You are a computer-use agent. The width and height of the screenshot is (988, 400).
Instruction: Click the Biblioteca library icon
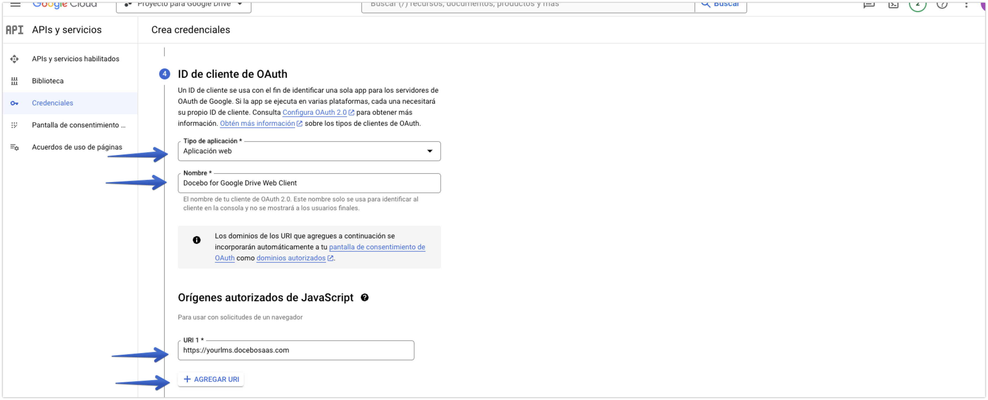(x=15, y=81)
